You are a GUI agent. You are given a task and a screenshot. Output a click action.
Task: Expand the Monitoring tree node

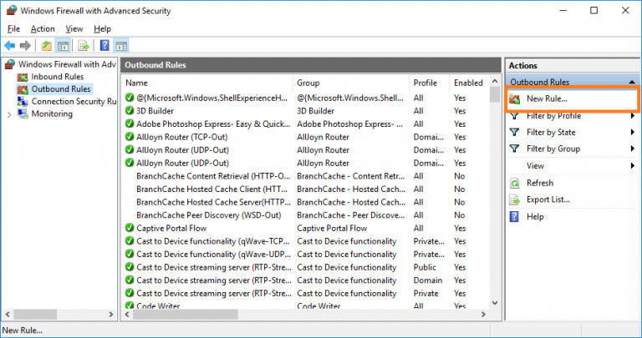(x=8, y=114)
